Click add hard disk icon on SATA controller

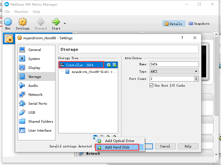[x=115, y=65]
